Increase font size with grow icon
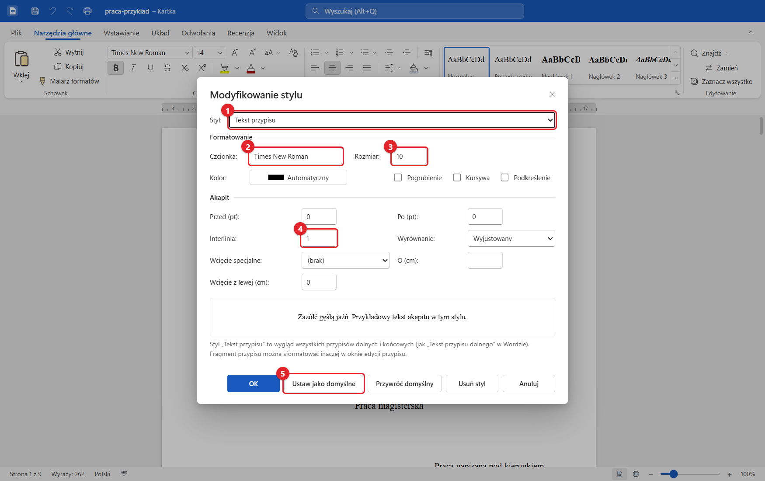Screen dimensions: 765x481 pos(235,52)
